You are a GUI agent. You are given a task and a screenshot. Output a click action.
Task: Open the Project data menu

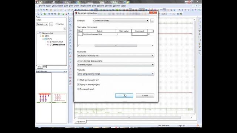click(86, 6)
